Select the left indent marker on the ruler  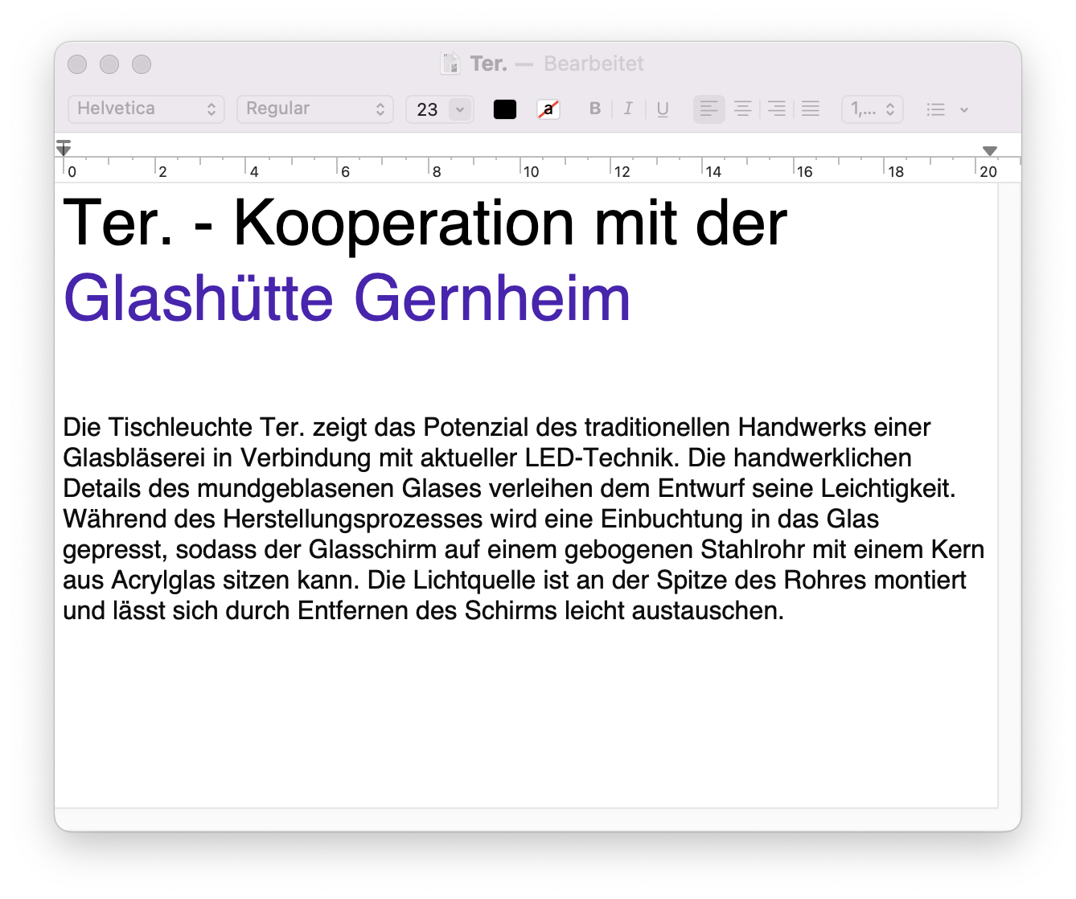tap(64, 148)
